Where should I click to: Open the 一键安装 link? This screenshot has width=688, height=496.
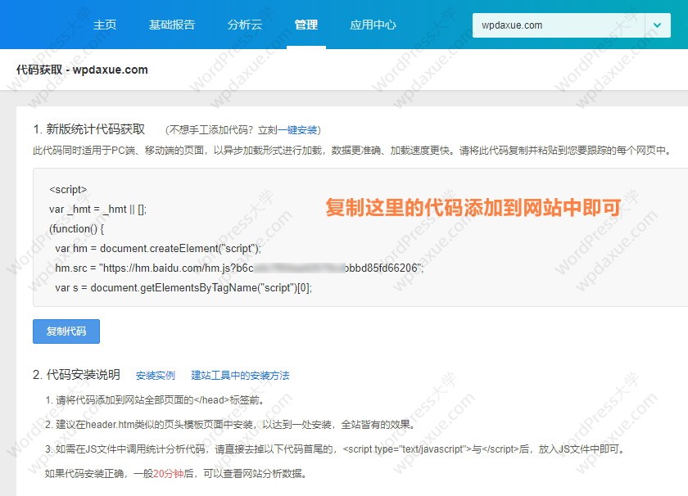coord(297,130)
